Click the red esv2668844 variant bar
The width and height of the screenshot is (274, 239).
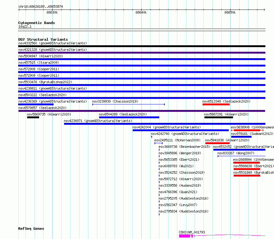coord(247,163)
